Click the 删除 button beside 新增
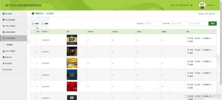The width and height of the screenshot is (222, 100). coord(45,24)
